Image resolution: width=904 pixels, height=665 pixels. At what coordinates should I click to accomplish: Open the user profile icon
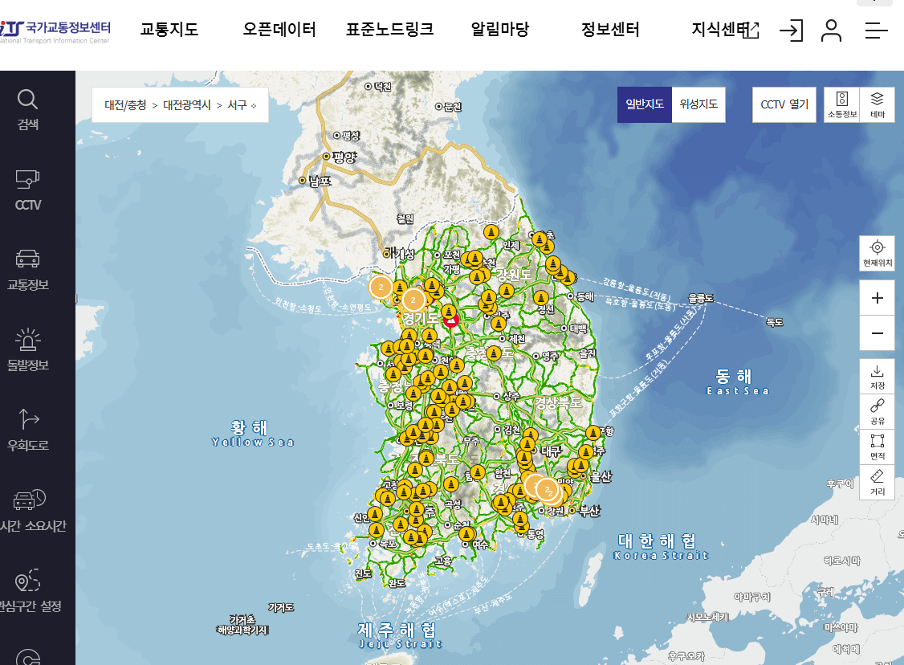[831, 30]
